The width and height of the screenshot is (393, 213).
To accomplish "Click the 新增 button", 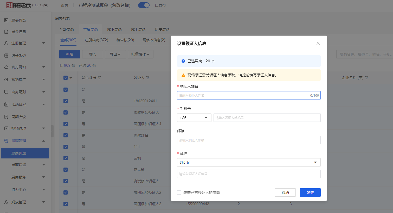I will tap(70, 54).
